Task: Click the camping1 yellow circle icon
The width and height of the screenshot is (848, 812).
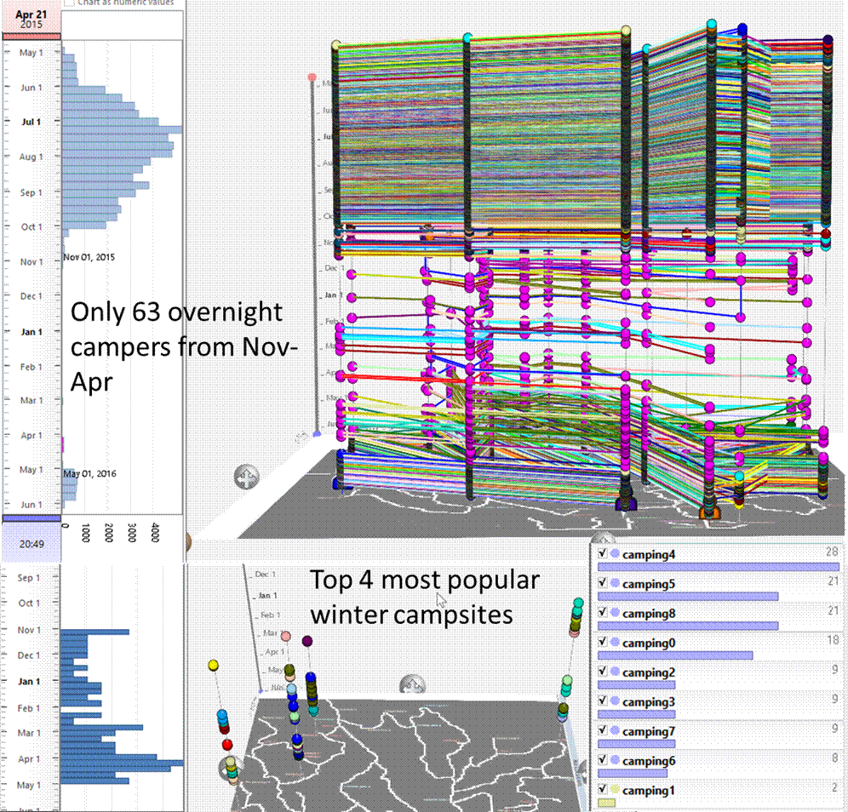Action: click(x=615, y=791)
